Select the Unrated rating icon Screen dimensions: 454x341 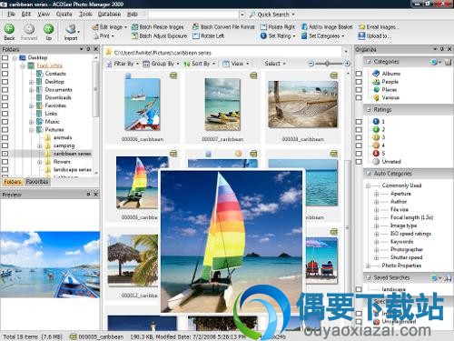(x=376, y=162)
